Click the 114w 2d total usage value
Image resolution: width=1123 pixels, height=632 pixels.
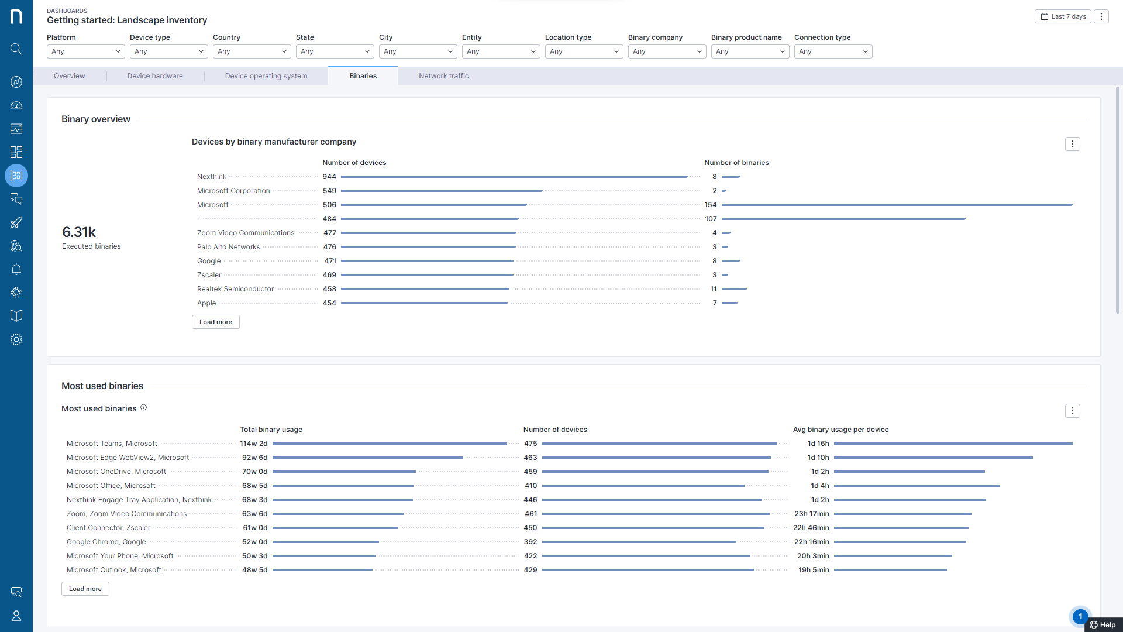click(254, 444)
